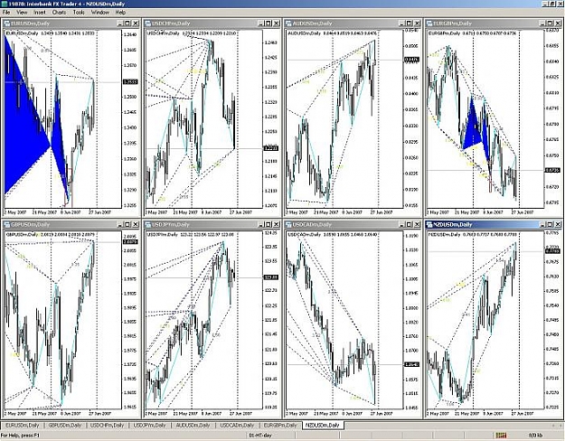The image size is (565, 441).
Task: Maximize the GBPUSDm chart window
Action: [x=127, y=224]
